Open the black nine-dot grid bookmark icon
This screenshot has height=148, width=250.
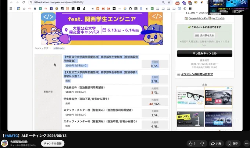tap(190, 8)
